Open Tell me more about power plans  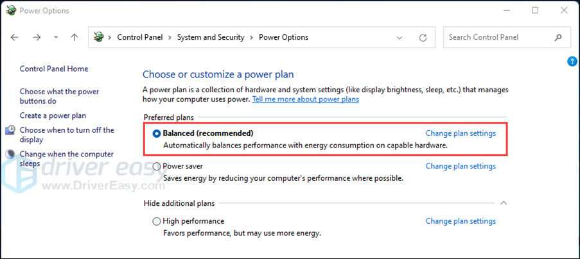305,99
